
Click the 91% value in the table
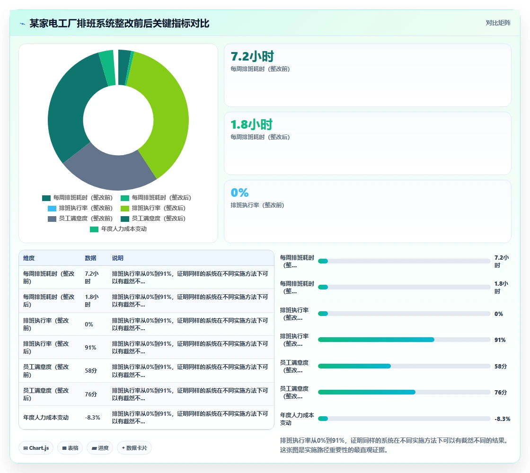point(90,347)
